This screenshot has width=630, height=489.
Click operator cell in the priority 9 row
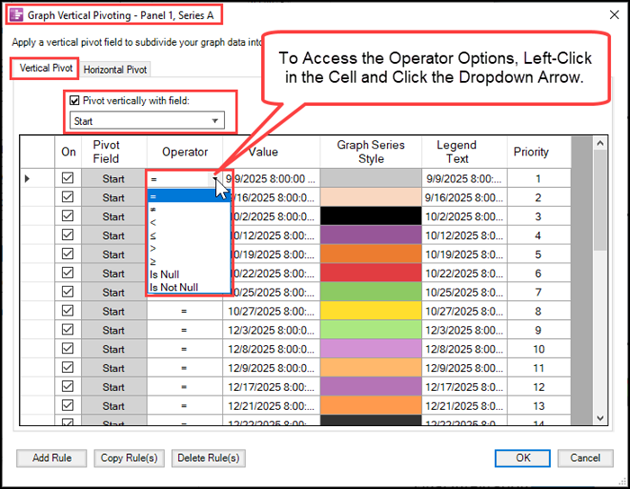(184, 330)
